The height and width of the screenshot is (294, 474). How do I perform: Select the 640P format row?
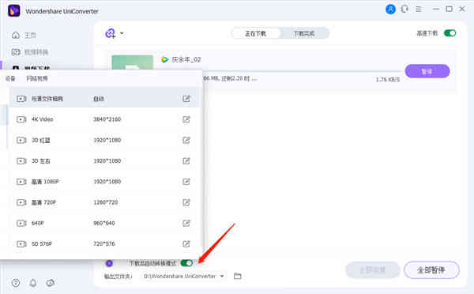[104, 223]
